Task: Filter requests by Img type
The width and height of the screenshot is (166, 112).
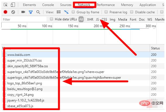Action: [x=112, y=19]
